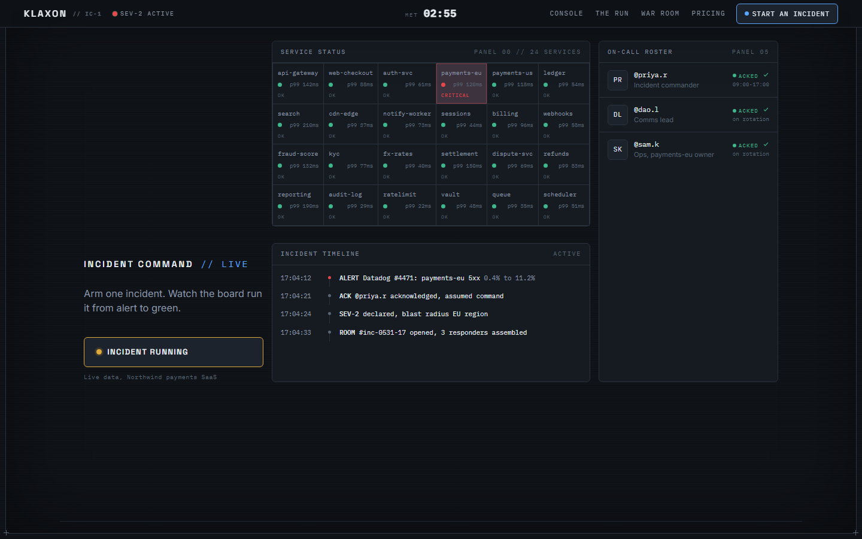Image resolution: width=862 pixels, height=539 pixels.
Task: Select the fx-rates service tile
Action: coord(407,165)
